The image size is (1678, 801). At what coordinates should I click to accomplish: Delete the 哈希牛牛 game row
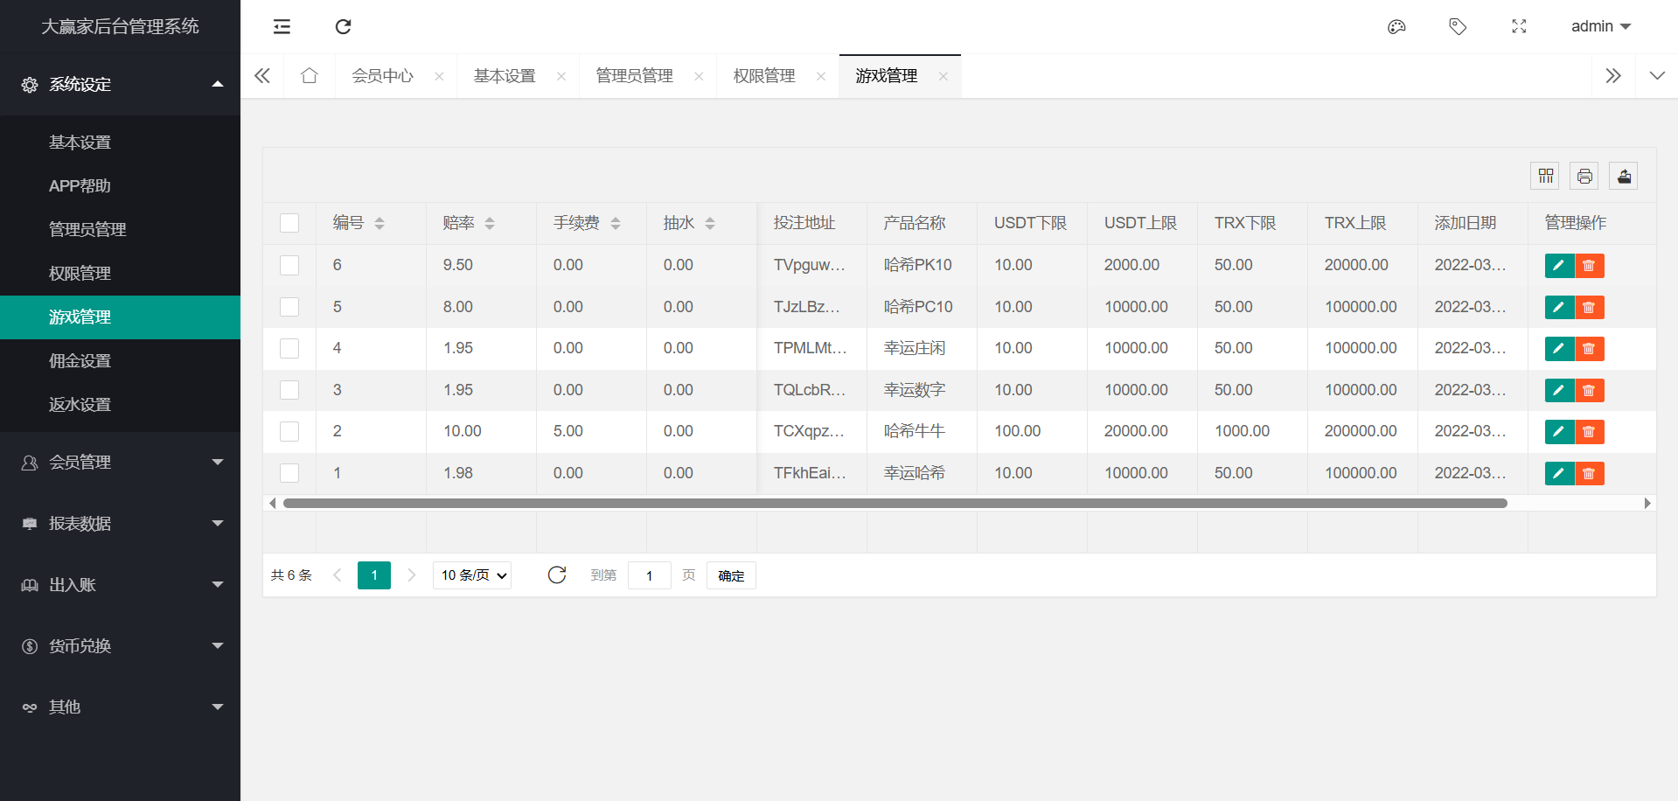[x=1589, y=432]
